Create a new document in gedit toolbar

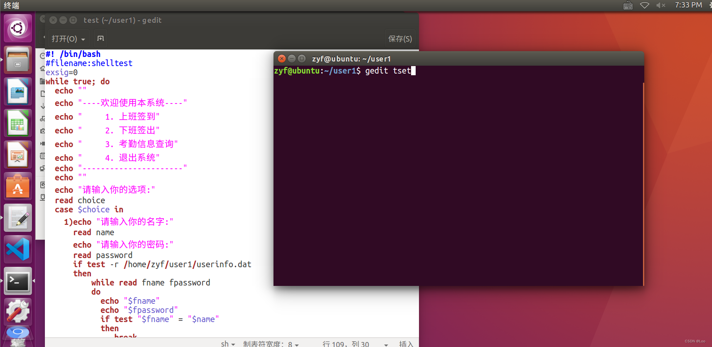click(101, 39)
